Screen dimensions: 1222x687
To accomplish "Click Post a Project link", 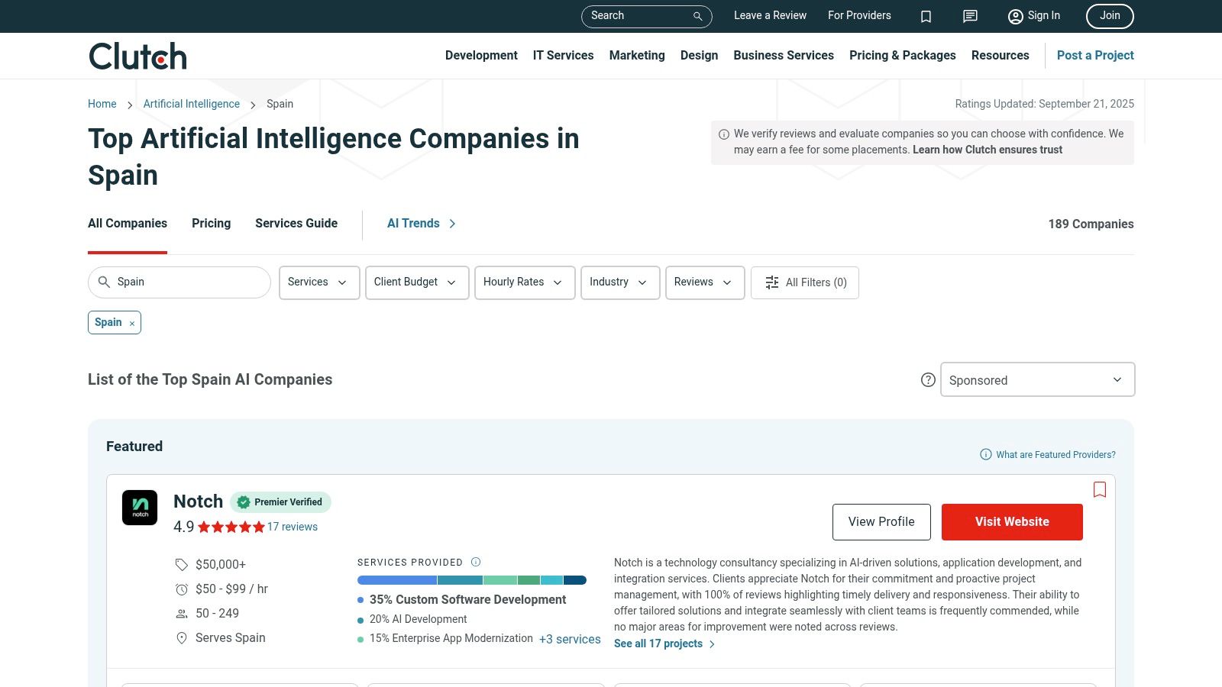I will (1095, 55).
